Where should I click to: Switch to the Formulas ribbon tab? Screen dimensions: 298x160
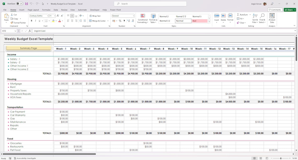(46, 10)
